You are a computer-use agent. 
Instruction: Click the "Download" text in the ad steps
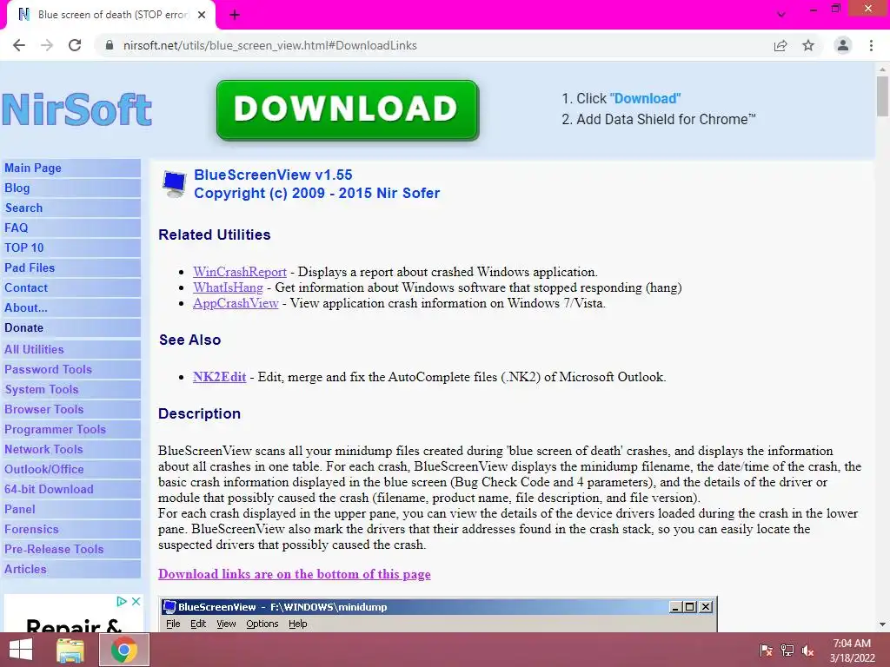645,98
